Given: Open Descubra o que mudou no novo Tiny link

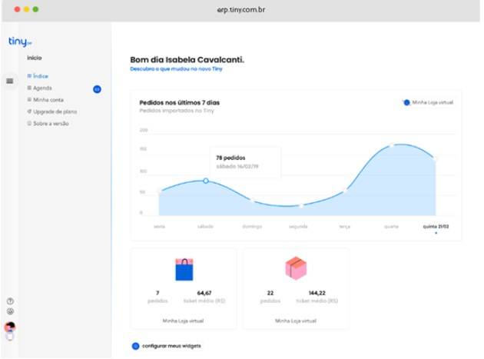Looking at the screenshot, I should [x=176, y=69].
